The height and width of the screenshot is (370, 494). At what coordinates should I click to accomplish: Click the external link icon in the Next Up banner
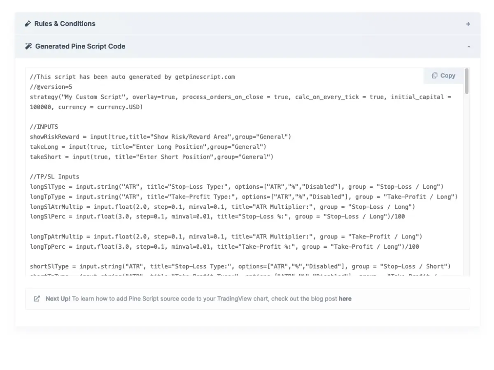click(x=37, y=298)
